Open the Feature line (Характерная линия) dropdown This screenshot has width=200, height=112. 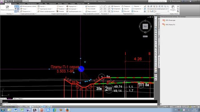pyautogui.click(x=45, y=9)
